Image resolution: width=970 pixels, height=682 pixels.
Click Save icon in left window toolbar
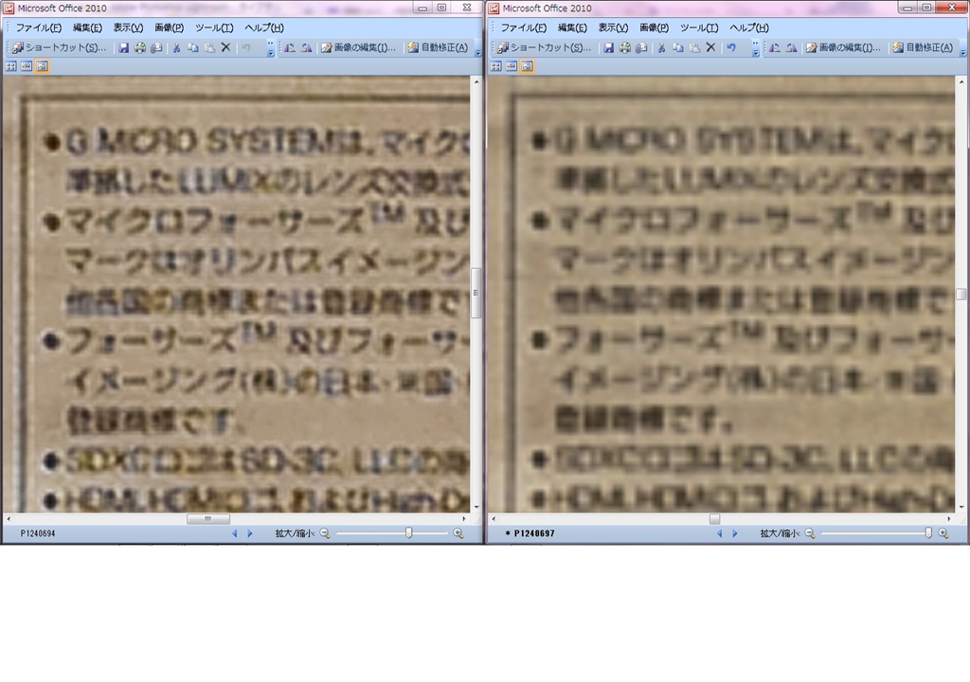[x=124, y=47]
